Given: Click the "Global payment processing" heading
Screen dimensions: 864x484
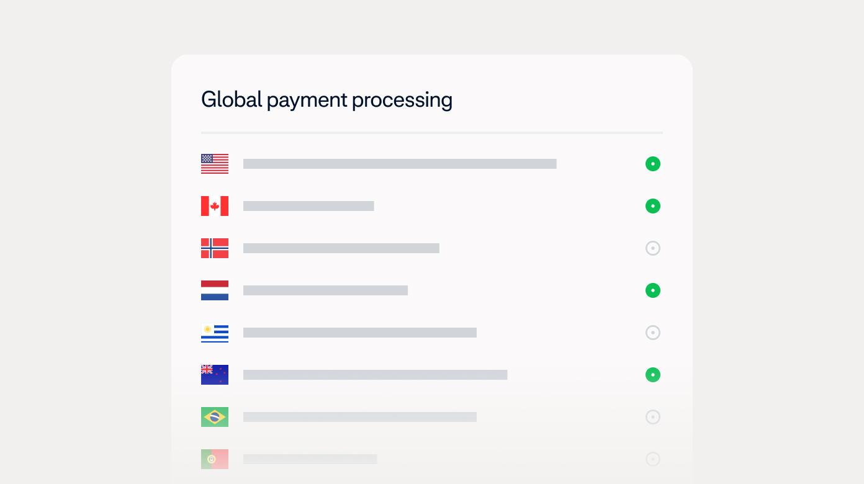Looking at the screenshot, I should 326,100.
